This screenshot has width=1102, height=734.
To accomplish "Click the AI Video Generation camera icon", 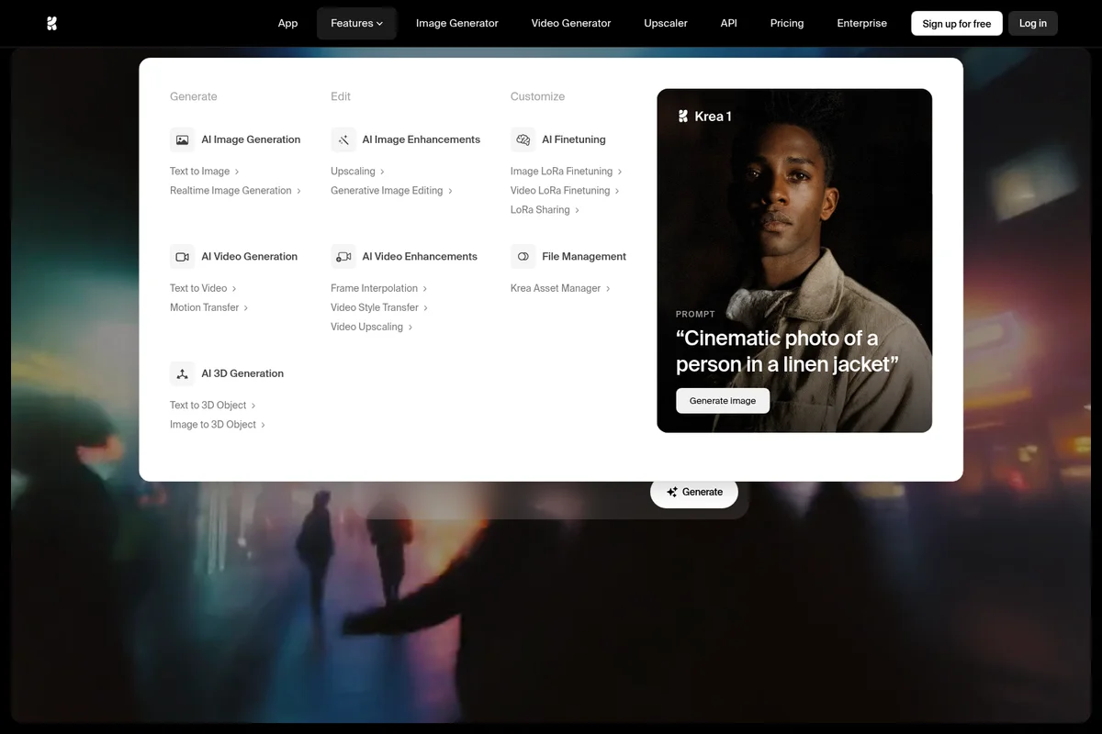I will (182, 256).
